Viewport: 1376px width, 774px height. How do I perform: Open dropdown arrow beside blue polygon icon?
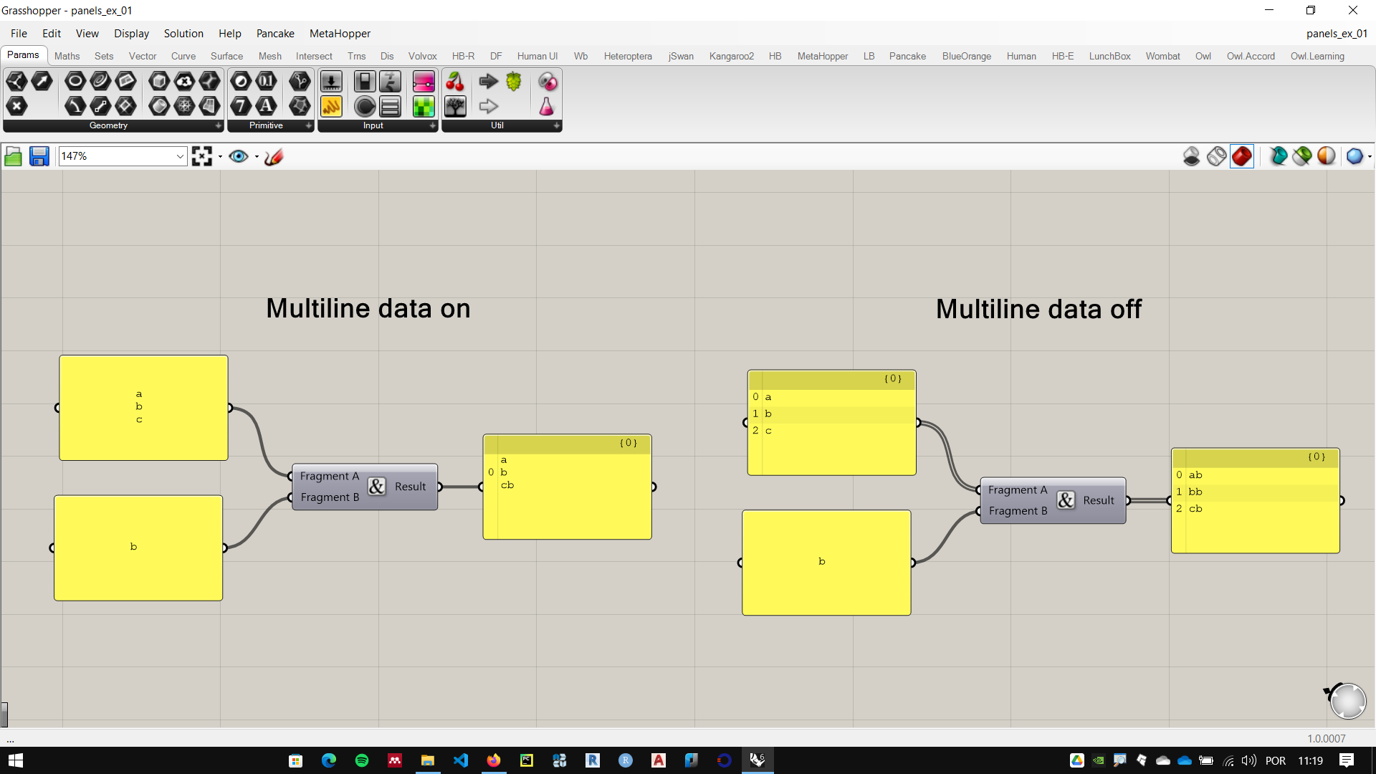[1370, 156]
